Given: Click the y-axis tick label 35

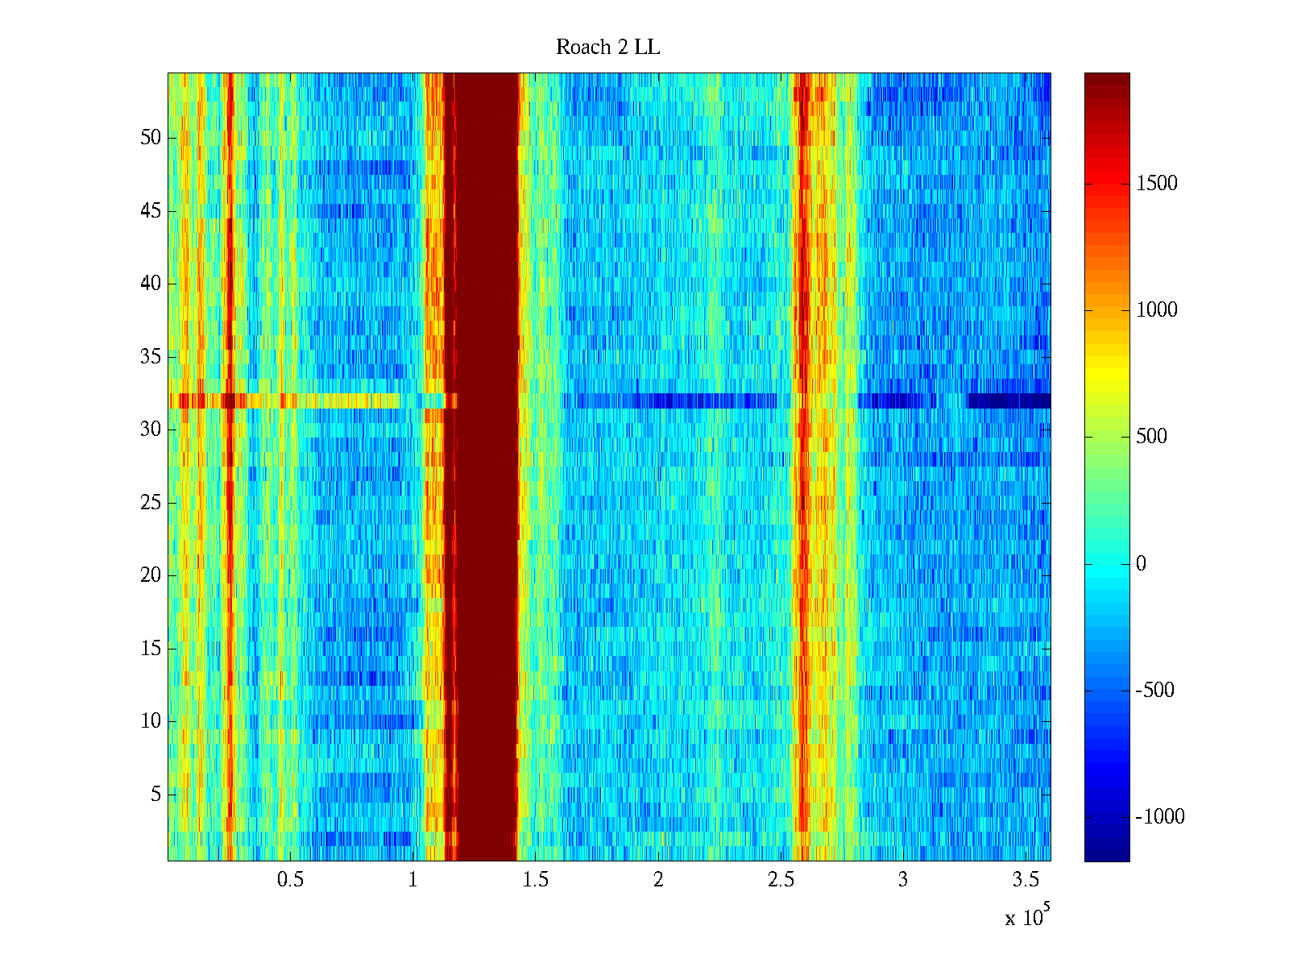Looking at the screenshot, I should pyautogui.click(x=151, y=357).
